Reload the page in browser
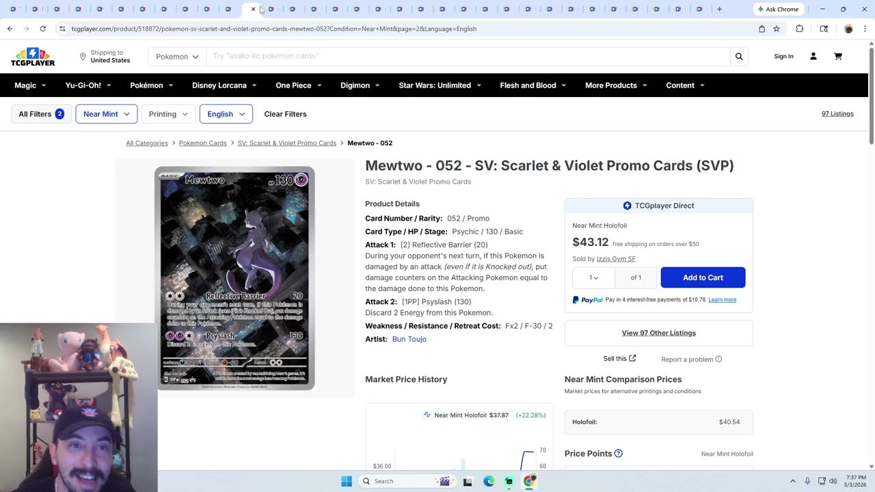This screenshot has width=875, height=492. pyautogui.click(x=42, y=29)
